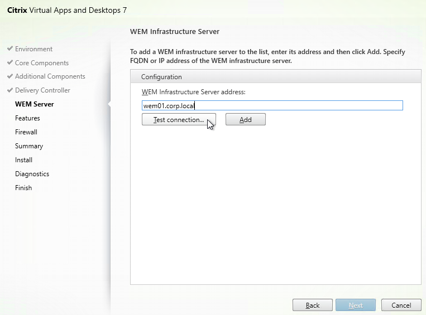
Task: Select the Environment step in sidebar
Action: 33,49
